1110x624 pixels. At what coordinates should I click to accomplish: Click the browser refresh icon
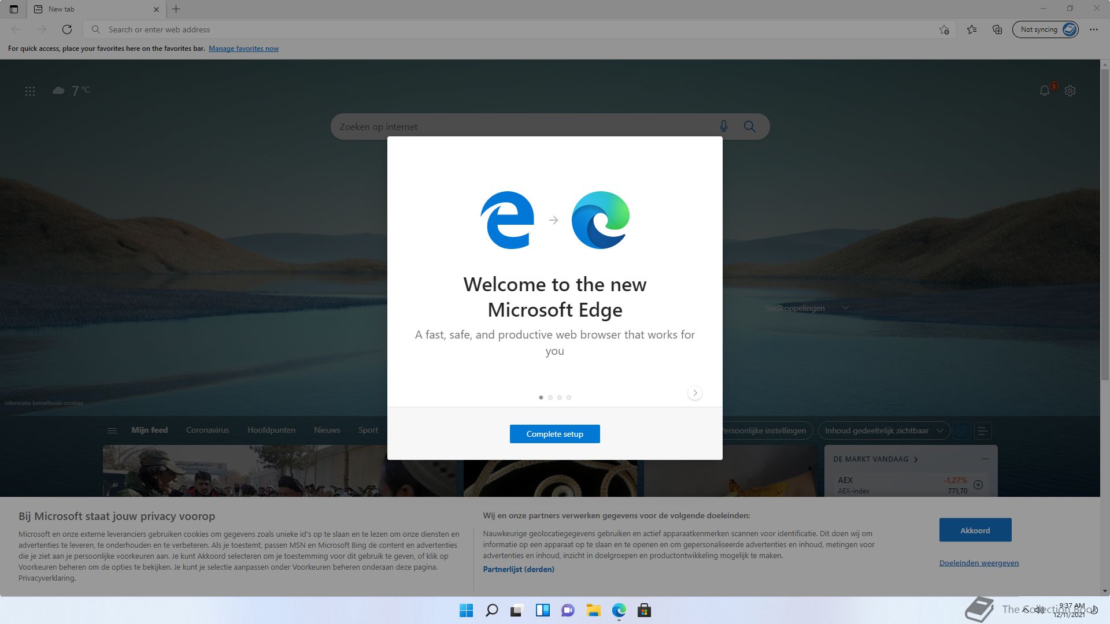pyautogui.click(x=67, y=29)
